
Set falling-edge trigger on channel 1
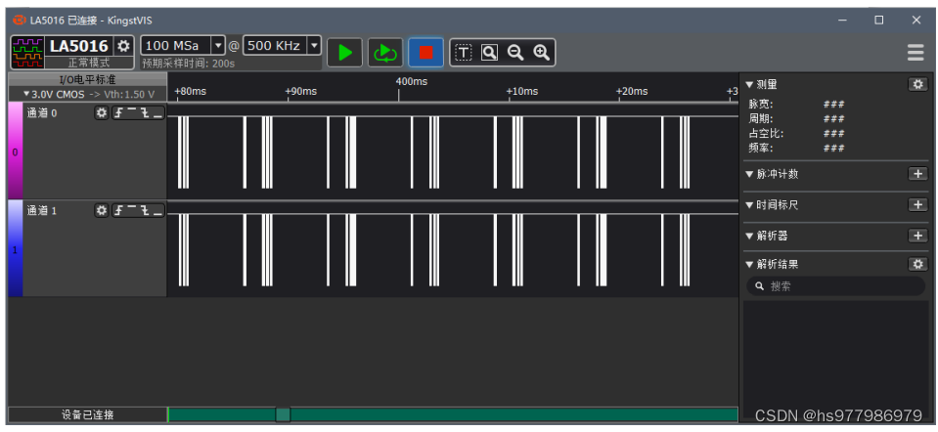coord(145,210)
